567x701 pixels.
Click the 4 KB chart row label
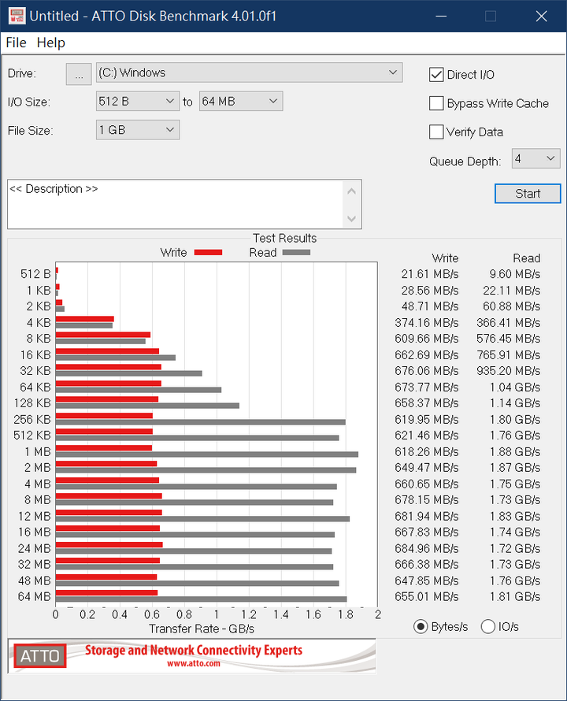point(39,323)
